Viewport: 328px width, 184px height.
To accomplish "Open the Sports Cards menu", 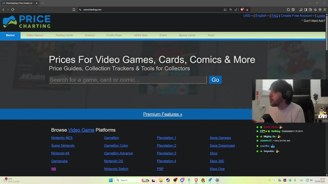I will (187, 35).
